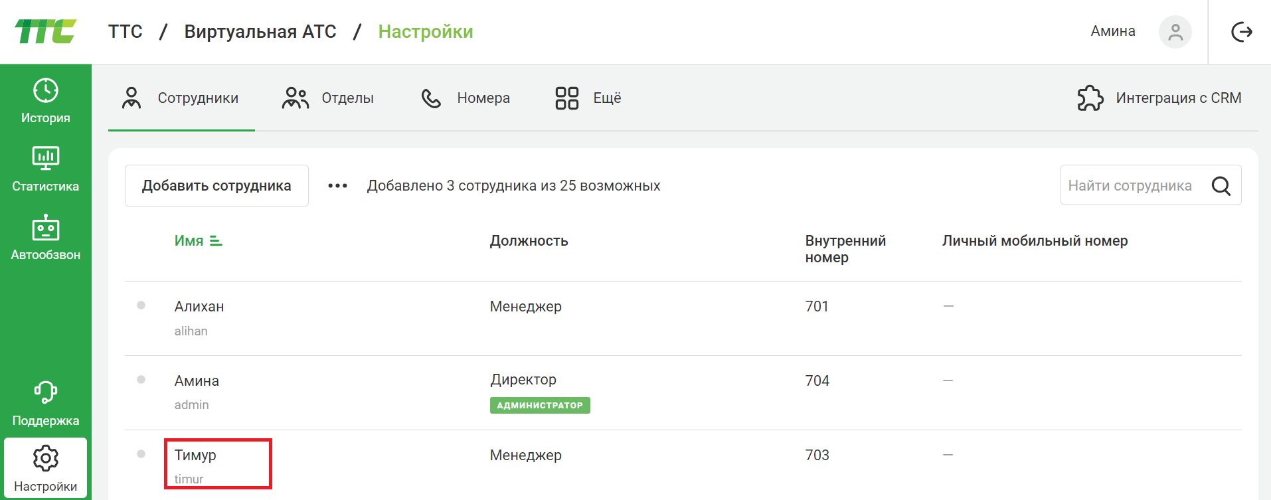Click the Сотрудники person icon
Screen dimensions: 1271x500
tap(131, 98)
